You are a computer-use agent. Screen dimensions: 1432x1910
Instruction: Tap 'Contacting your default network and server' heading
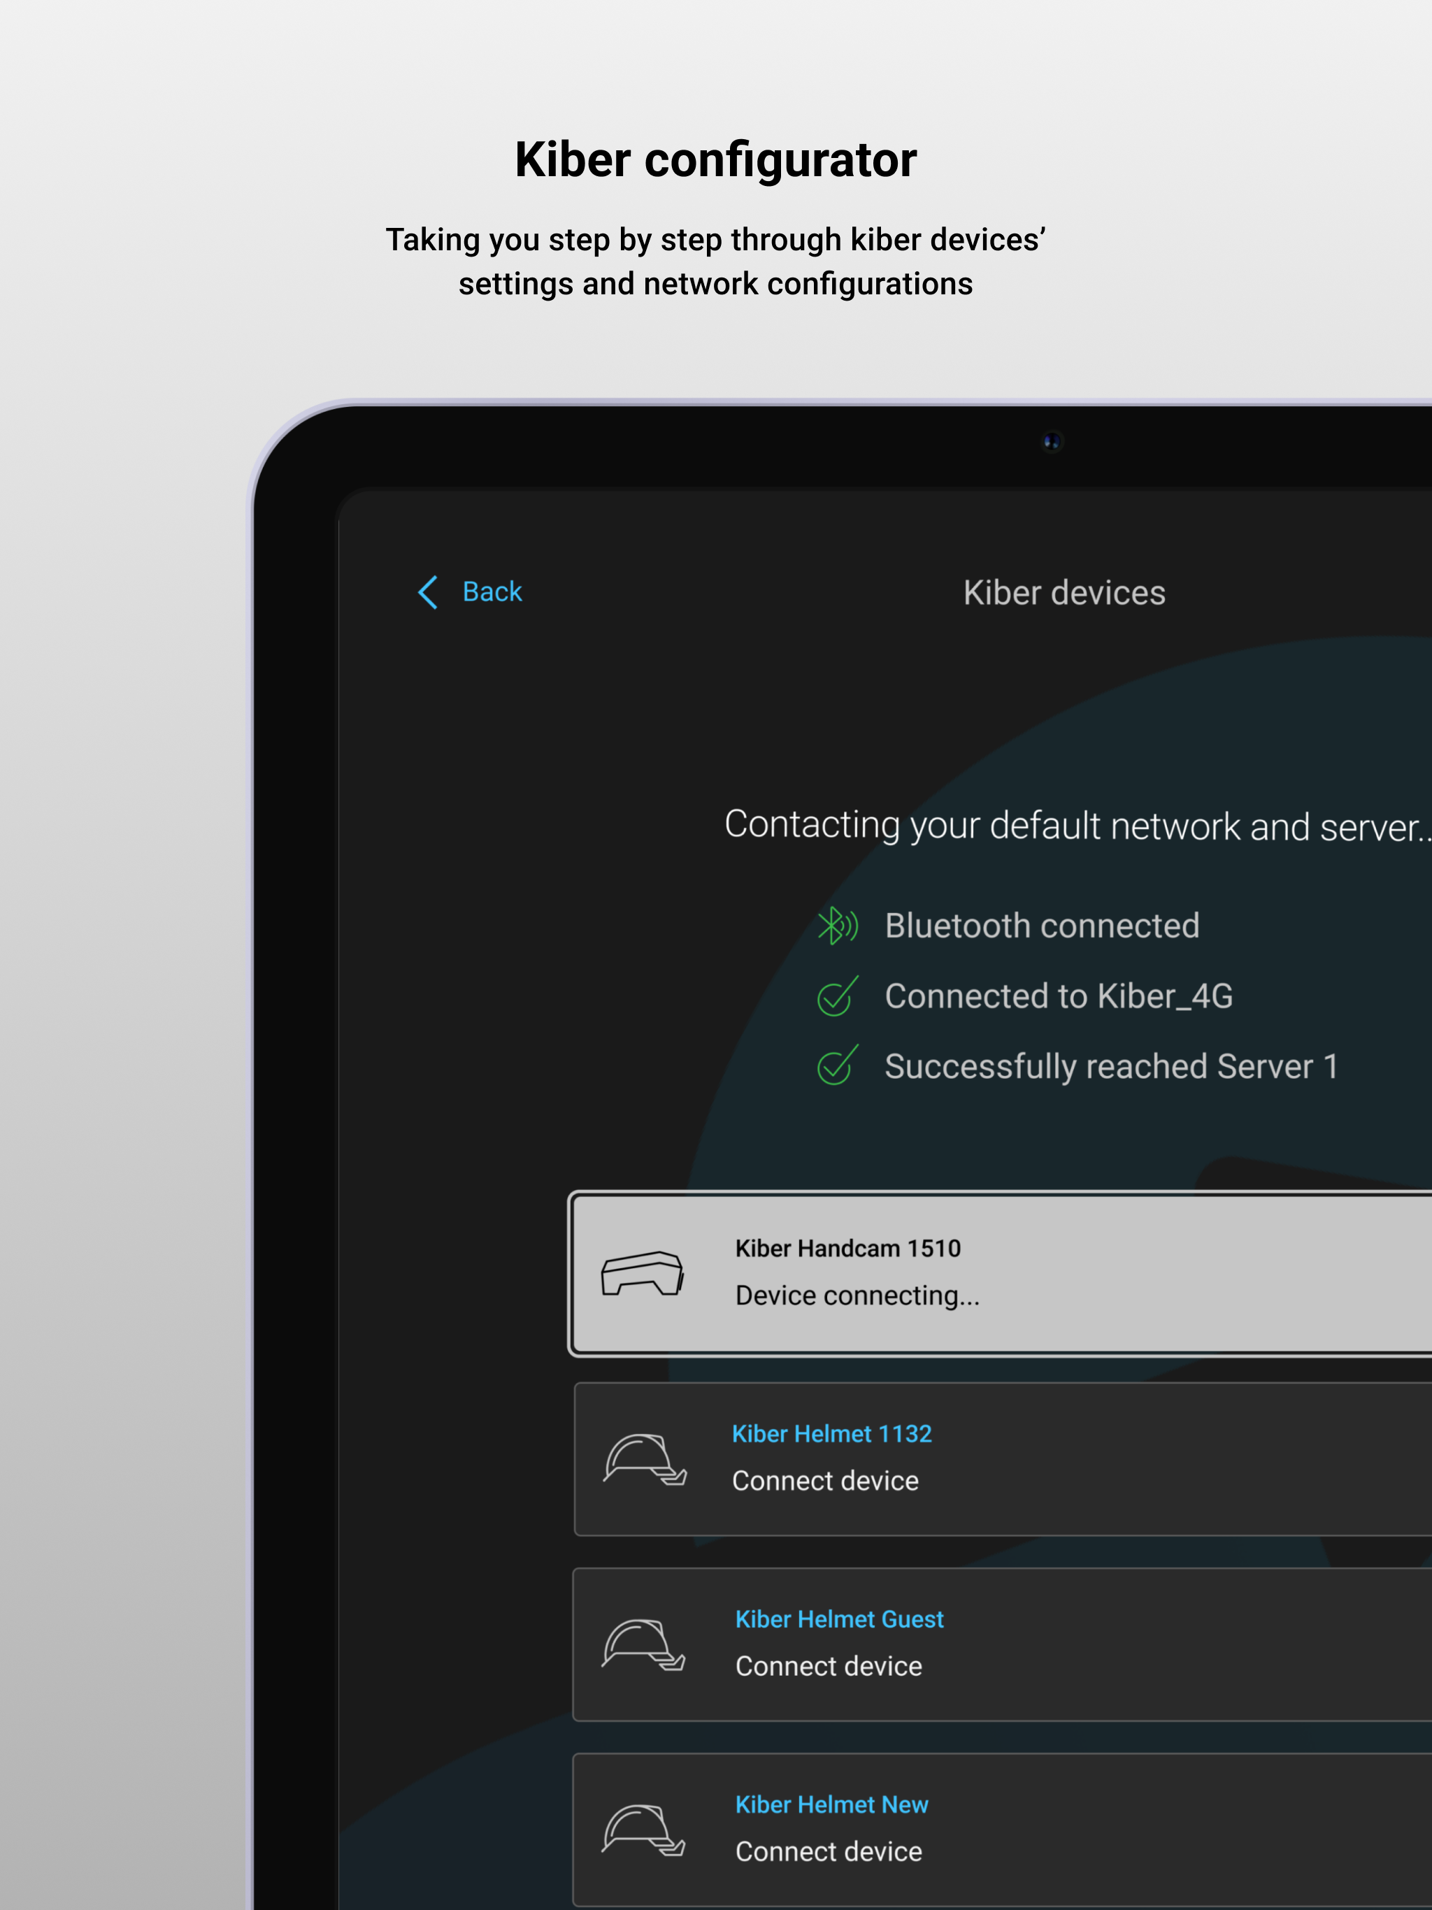(1077, 826)
